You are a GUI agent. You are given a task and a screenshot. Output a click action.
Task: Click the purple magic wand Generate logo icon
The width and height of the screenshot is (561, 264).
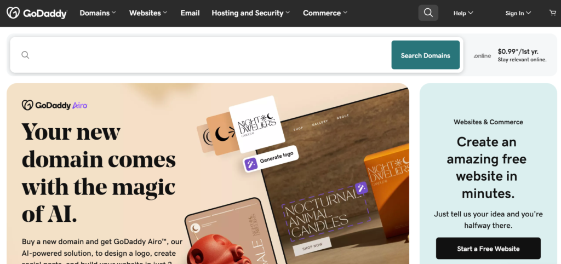pos(250,164)
